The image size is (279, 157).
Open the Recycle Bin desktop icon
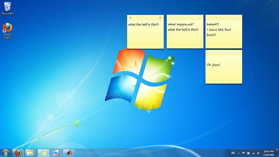click(7, 8)
